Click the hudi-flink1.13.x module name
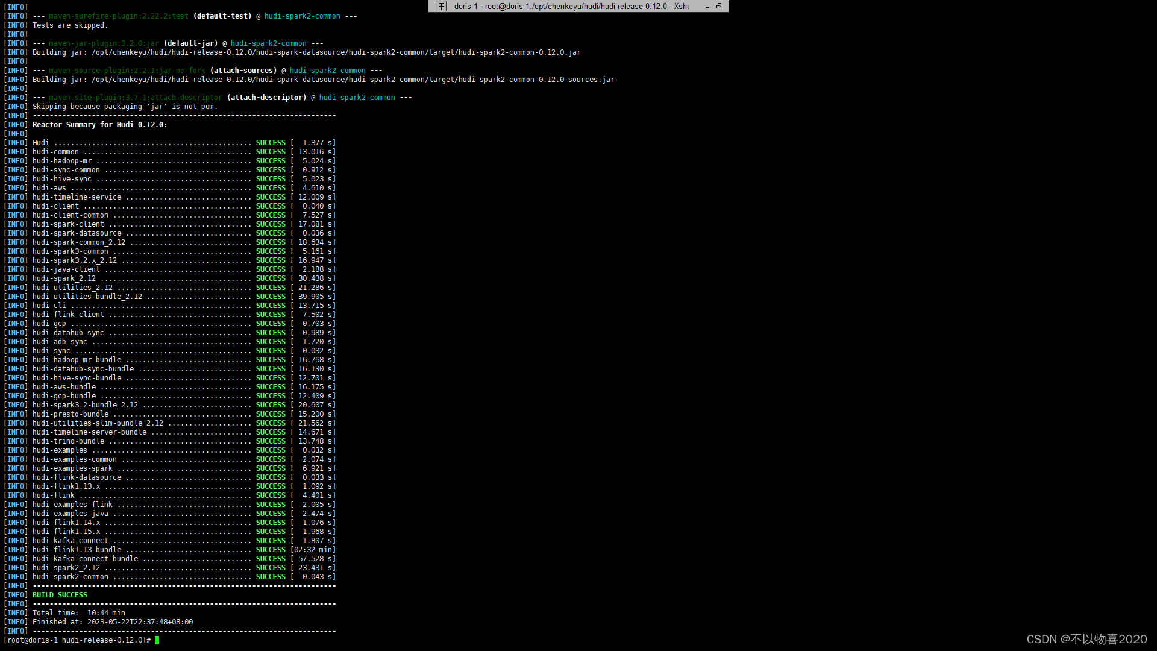This screenshot has height=651, width=1157. (66, 486)
